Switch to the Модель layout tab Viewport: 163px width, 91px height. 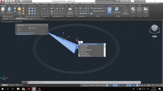[5, 85]
